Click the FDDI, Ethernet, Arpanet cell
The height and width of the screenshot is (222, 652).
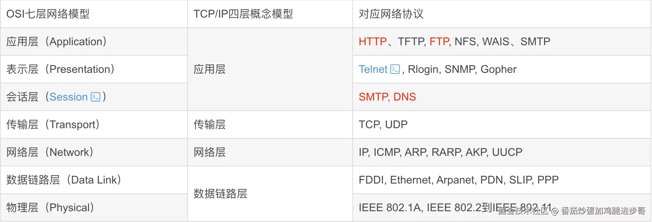click(458, 180)
